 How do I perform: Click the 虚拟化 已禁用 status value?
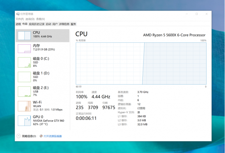(141, 108)
